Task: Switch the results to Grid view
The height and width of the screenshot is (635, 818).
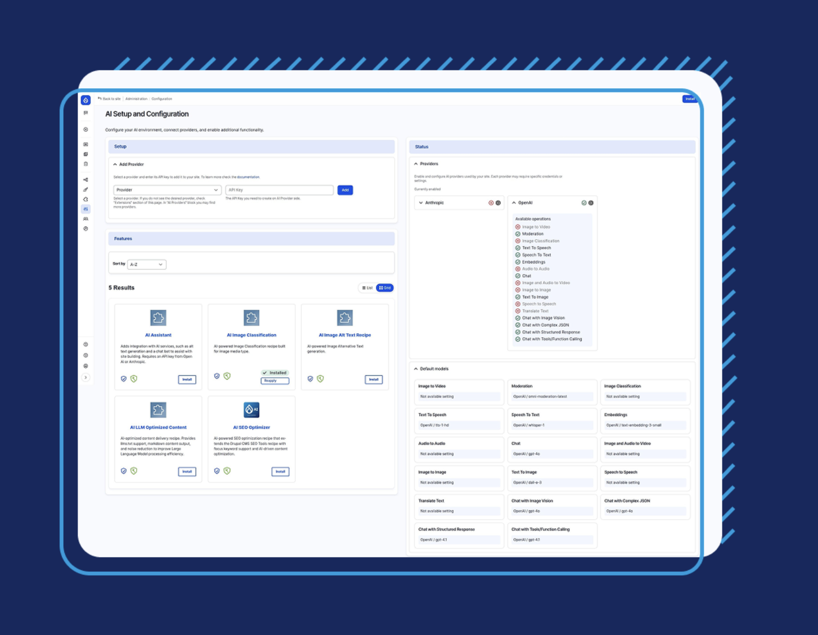Action: pyautogui.click(x=385, y=288)
